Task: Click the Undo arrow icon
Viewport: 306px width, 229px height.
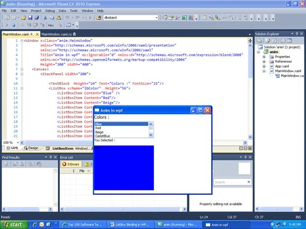Action: click(x=67, y=18)
